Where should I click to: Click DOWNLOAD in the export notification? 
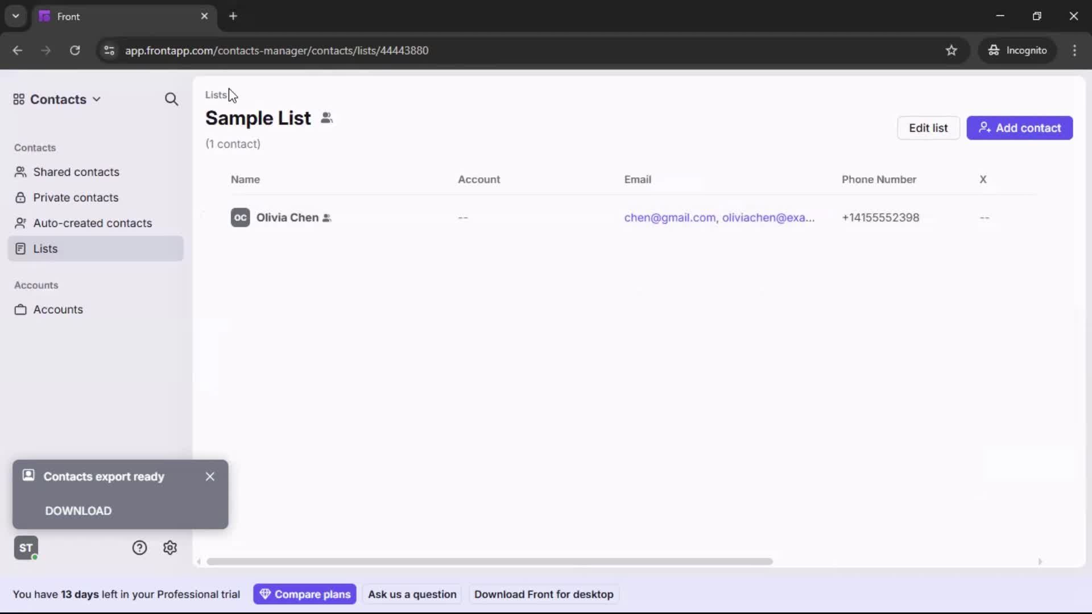pyautogui.click(x=78, y=511)
